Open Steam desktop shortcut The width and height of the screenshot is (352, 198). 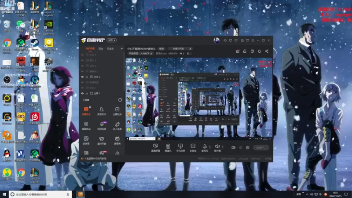tap(35, 44)
